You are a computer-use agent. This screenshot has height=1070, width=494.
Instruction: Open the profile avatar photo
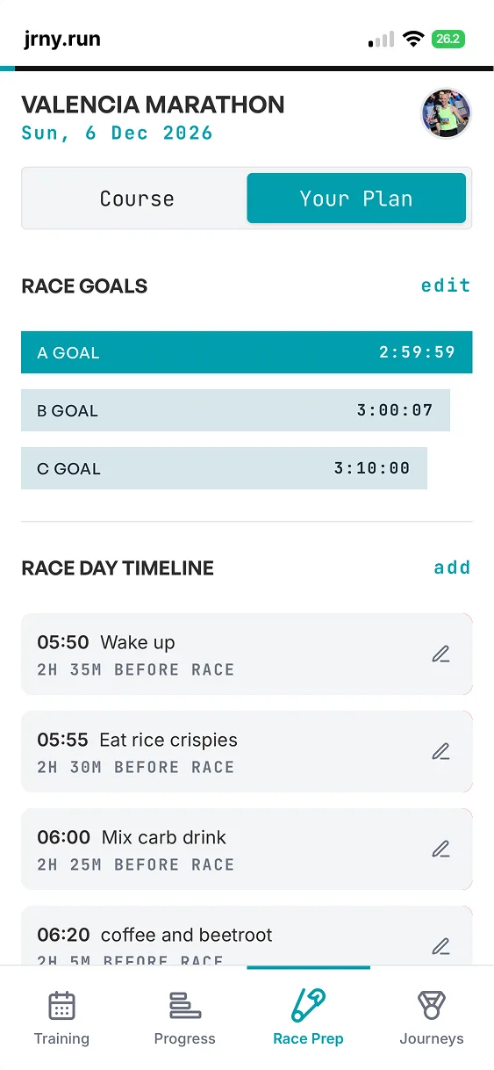(447, 113)
